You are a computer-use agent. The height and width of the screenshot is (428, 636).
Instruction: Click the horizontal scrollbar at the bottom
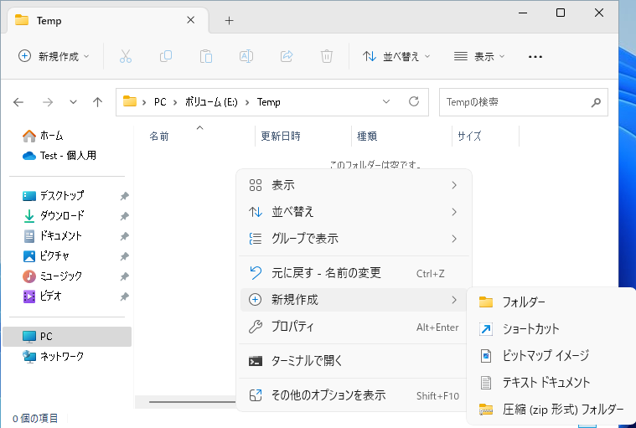click(192, 402)
